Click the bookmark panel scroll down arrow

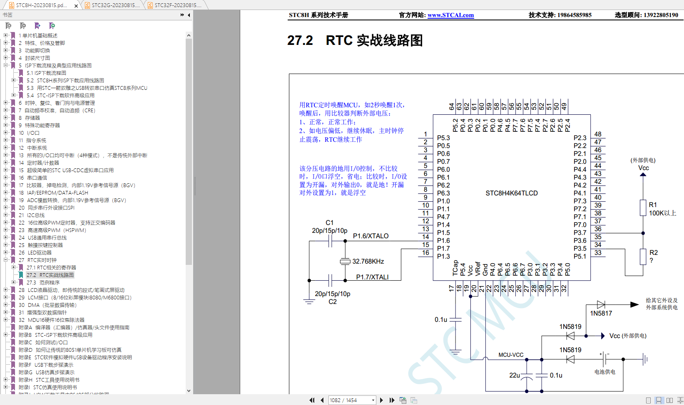189,391
